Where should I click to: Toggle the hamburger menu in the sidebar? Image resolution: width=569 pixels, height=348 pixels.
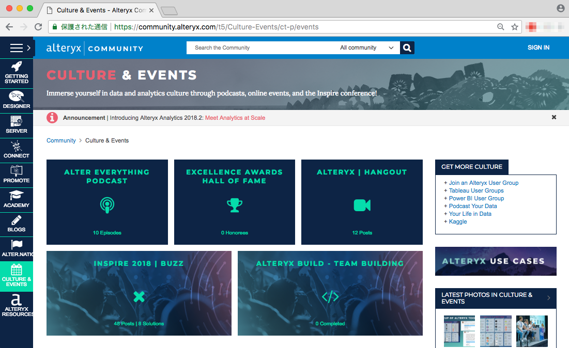(x=17, y=48)
